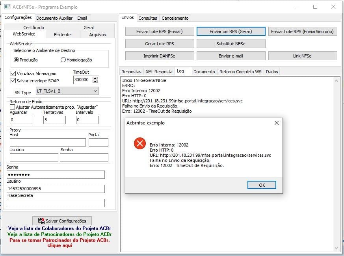Screen dimensions: 344x256
Task: Click the Frase Secreta field
Action: (x=56, y=203)
